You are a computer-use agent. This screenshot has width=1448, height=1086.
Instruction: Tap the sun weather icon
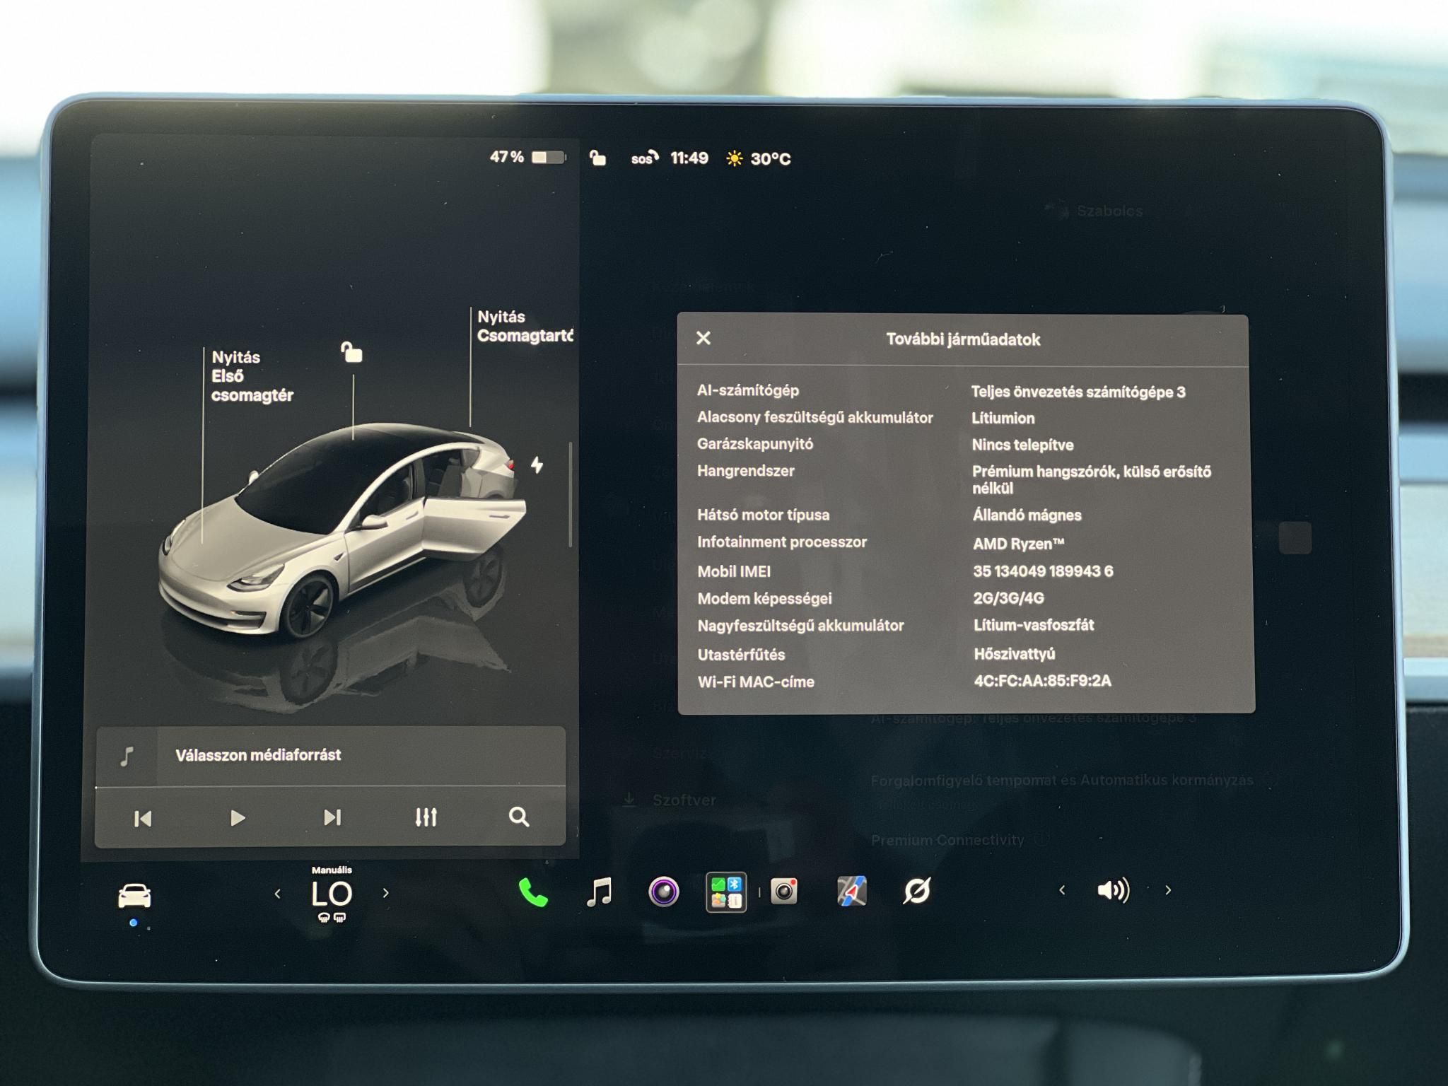pos(735,158)
